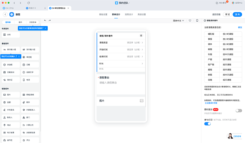Add the 多行输入框 widget
Viewport: 245px width, 143px height.
click(x=30, y=50)
